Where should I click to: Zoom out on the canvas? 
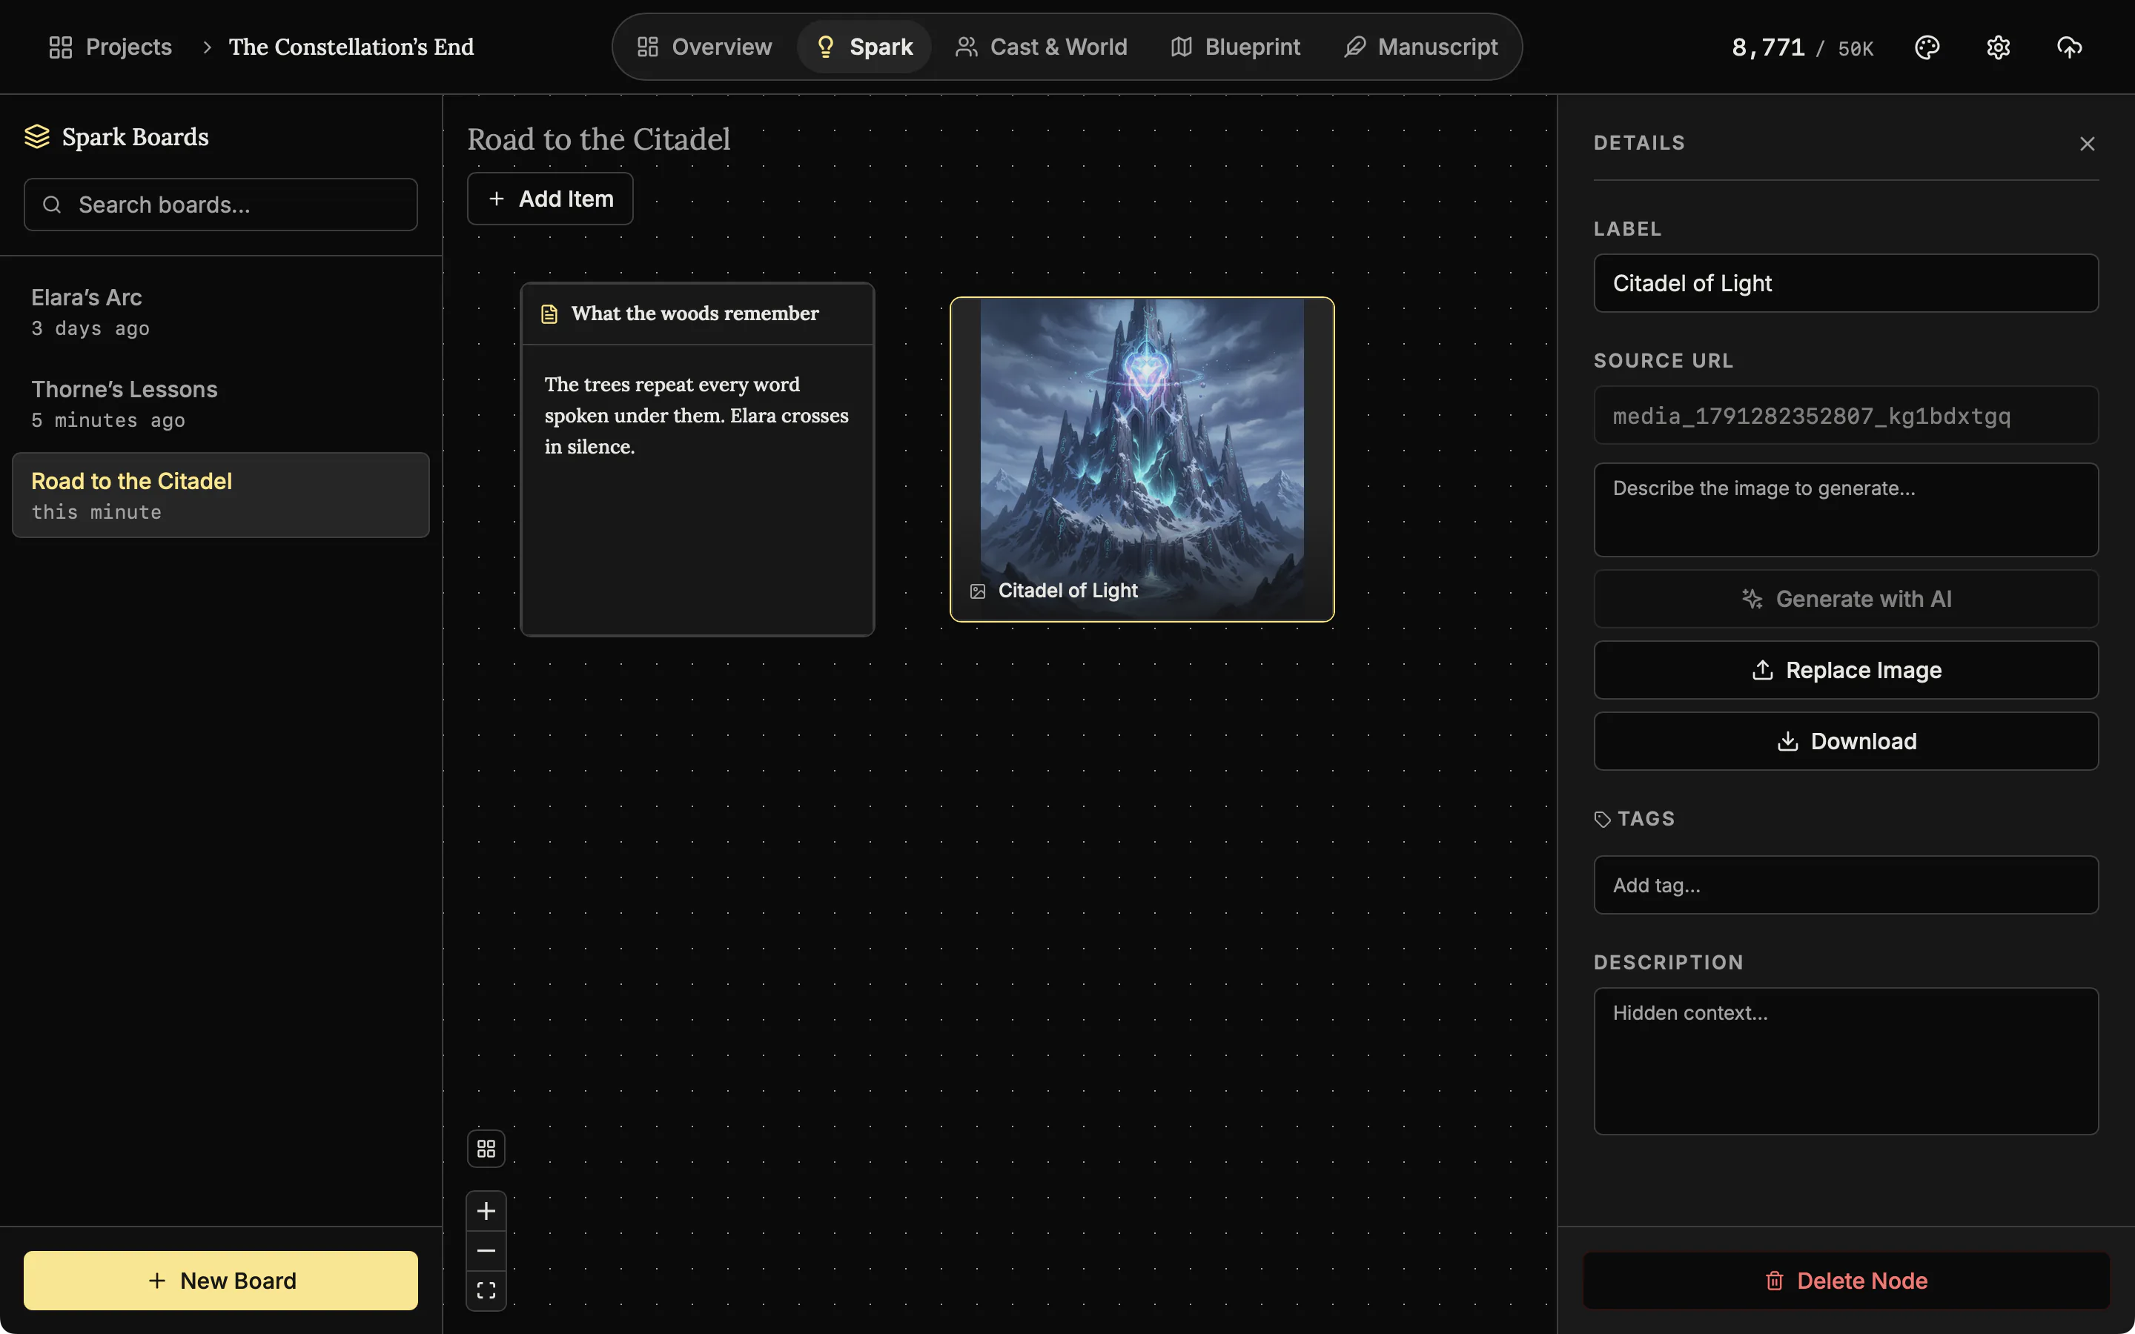[x=486, y=1250]
